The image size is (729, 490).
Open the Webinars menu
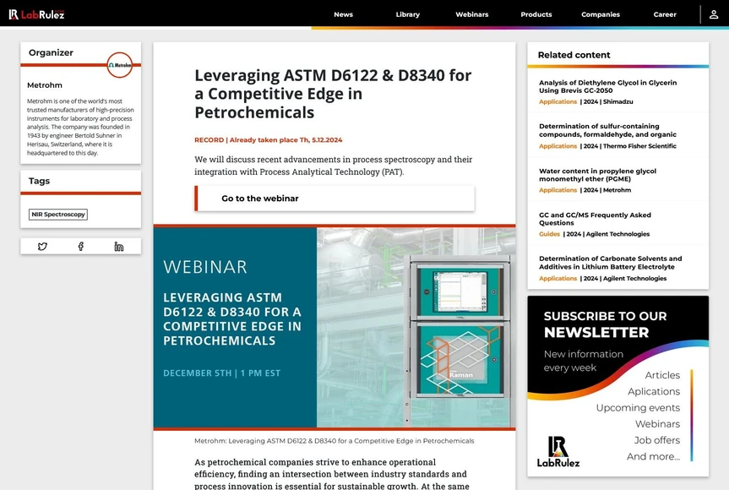point(472,14)
